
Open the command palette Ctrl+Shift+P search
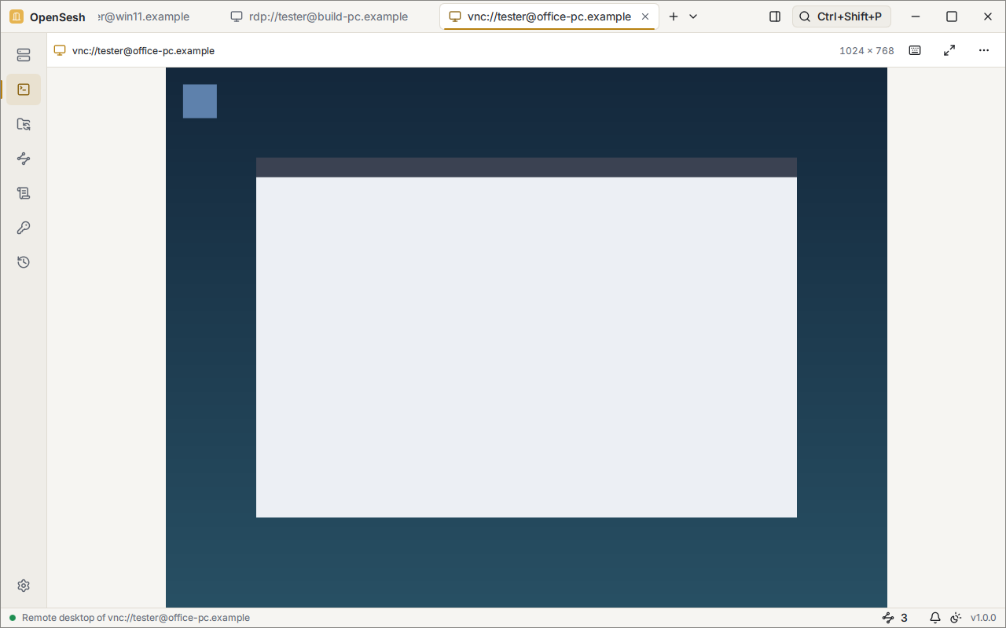point(842,16)
